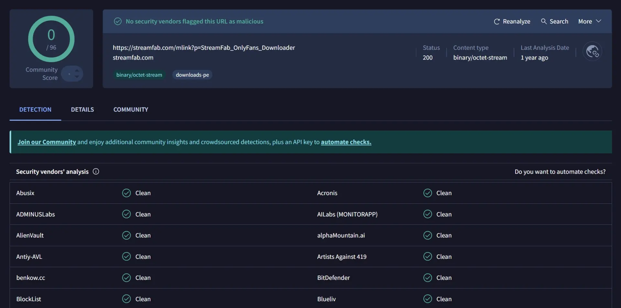Click the Clean check icon for Abusix
This screenshot has width=621, height=308.
126,193
